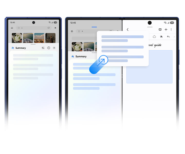Screen dimensions: 185x154
Task: Open summary detail level options icon
Action: (43, 48)
